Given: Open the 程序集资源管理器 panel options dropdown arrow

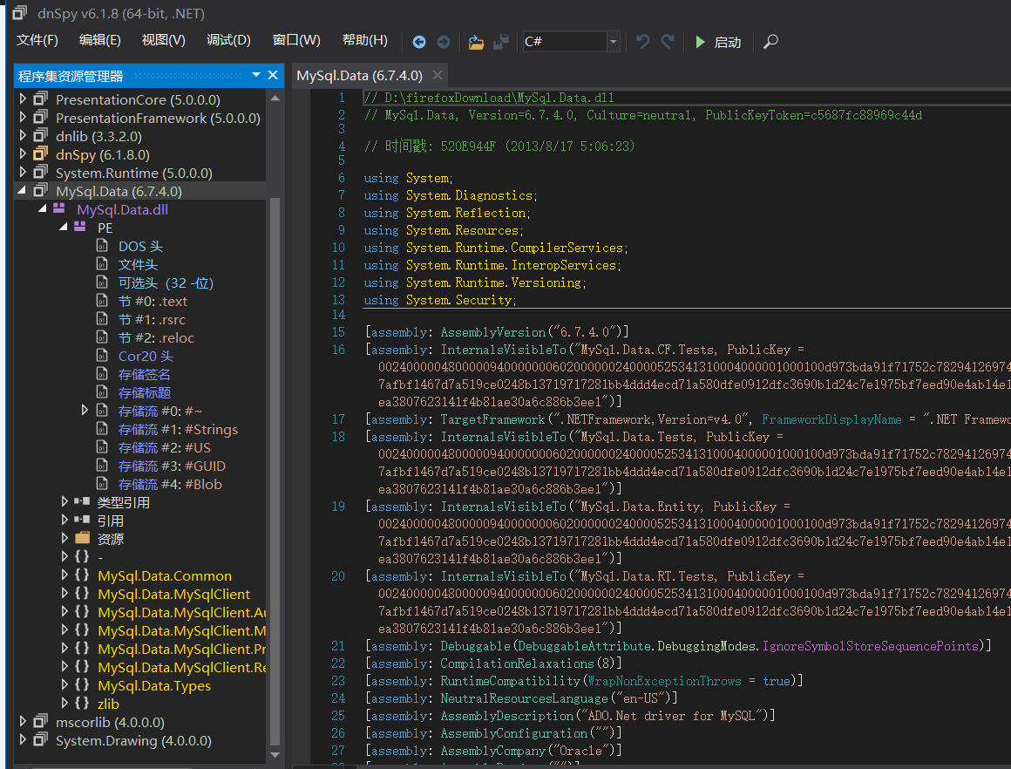Looking at the screenshot, I should click(256, 75).
